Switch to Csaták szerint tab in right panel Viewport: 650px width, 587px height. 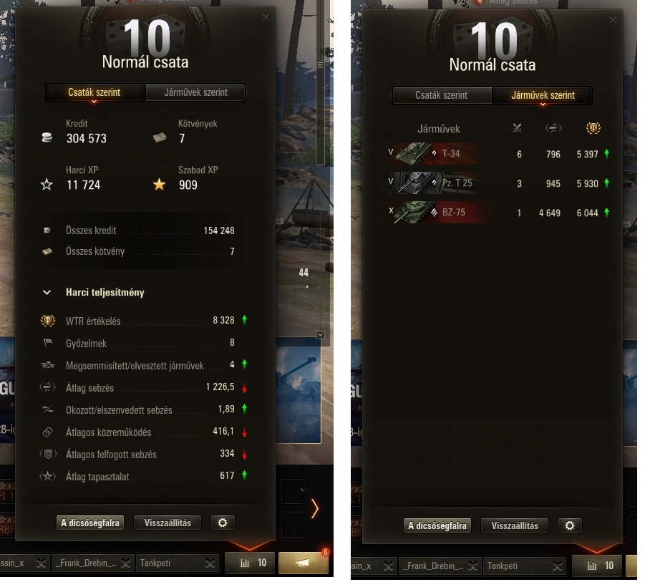pos(442,95)
